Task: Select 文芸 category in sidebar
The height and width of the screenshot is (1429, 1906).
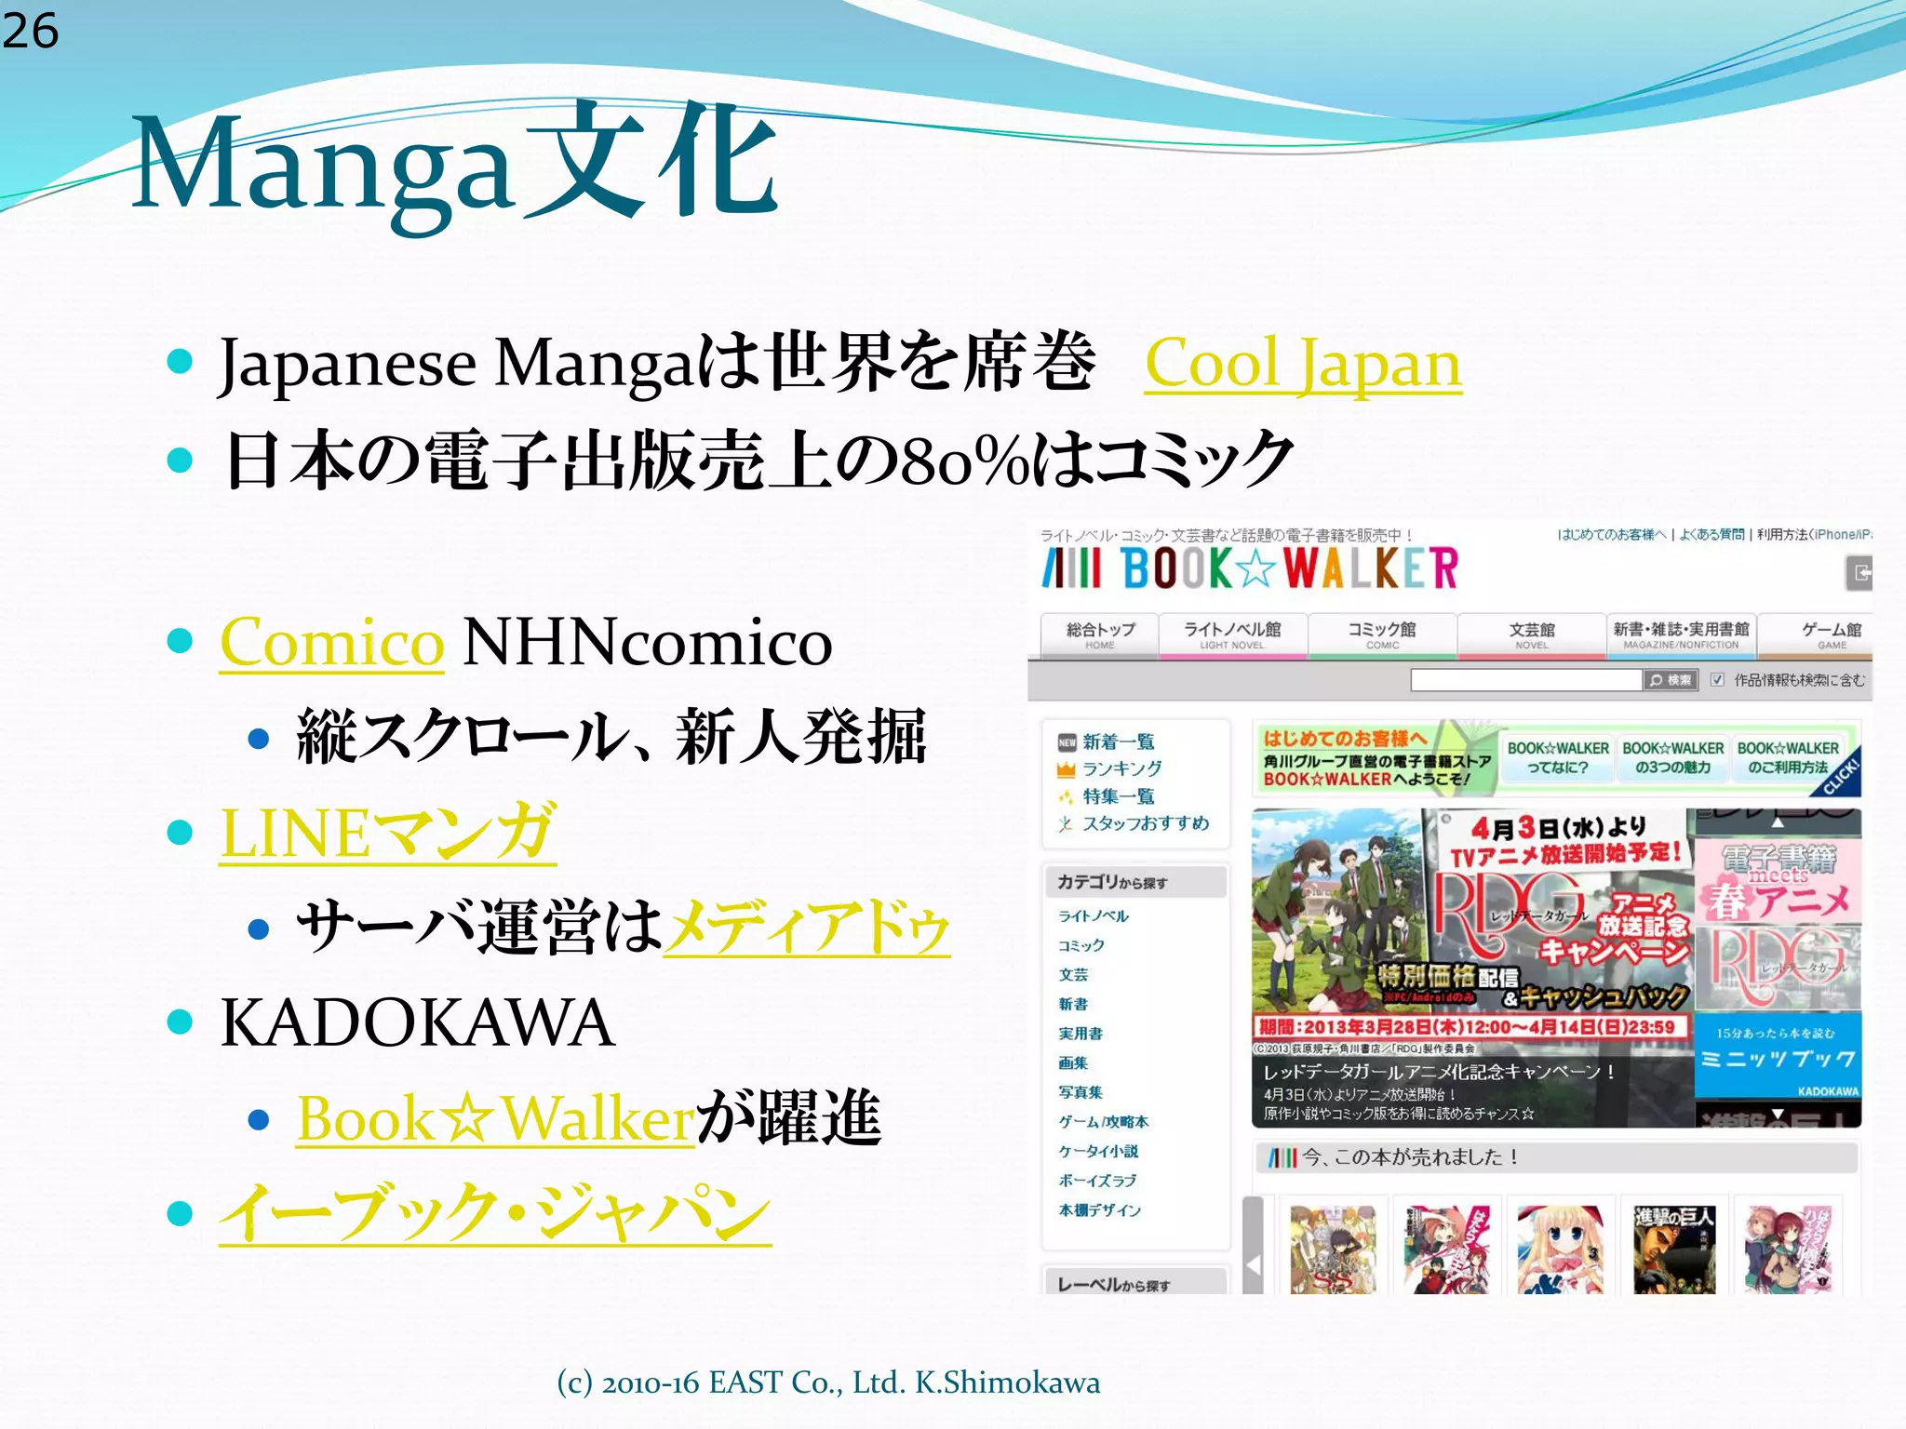Action: tap(1073, 975)
